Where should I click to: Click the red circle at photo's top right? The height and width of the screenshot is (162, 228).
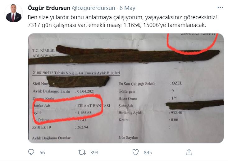click(x=192, y=44)
